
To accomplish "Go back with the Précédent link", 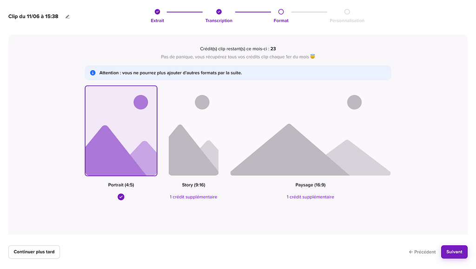I will [422, 252].
